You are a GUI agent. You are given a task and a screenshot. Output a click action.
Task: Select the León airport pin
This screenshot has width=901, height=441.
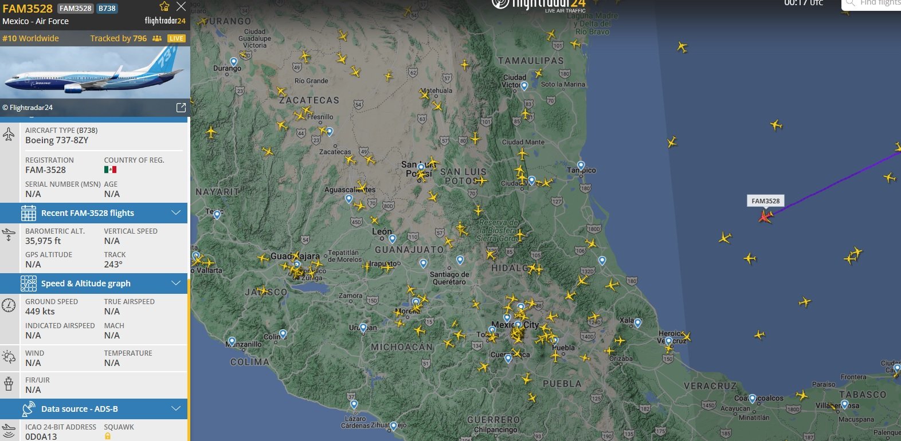pyautogui.click(x=392, y=238)
